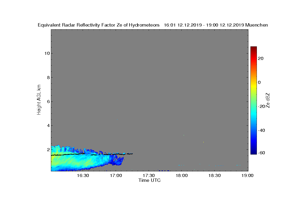This screenshot has width=307, height=204.
Task: Click the height tick label 10
Action: (47, 53)
